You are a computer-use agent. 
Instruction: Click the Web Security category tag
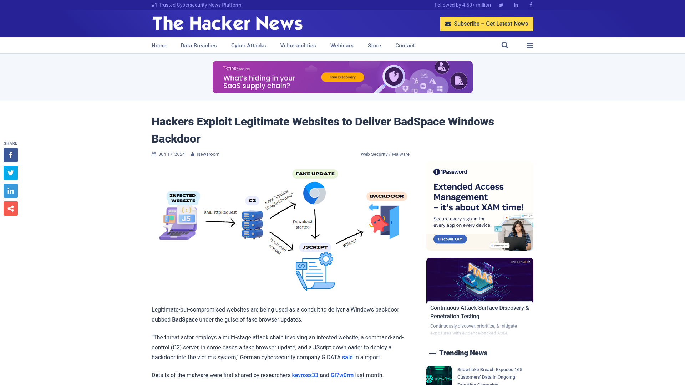coord(374,154)
